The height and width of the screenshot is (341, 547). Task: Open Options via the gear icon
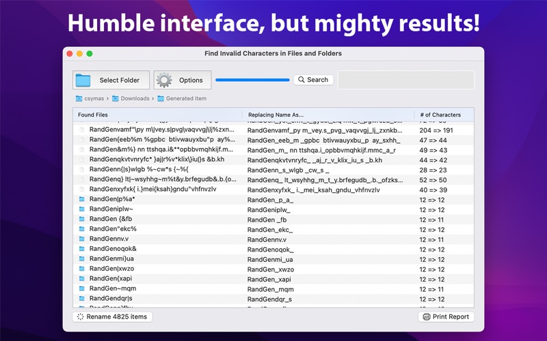tap(164, 80)
